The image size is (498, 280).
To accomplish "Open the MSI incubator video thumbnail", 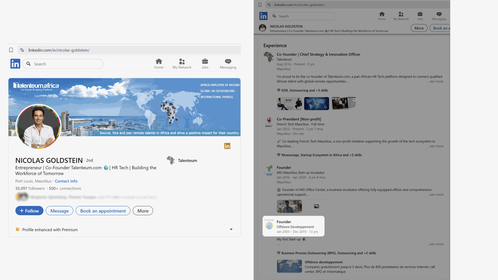I will (x=289, y=206).
